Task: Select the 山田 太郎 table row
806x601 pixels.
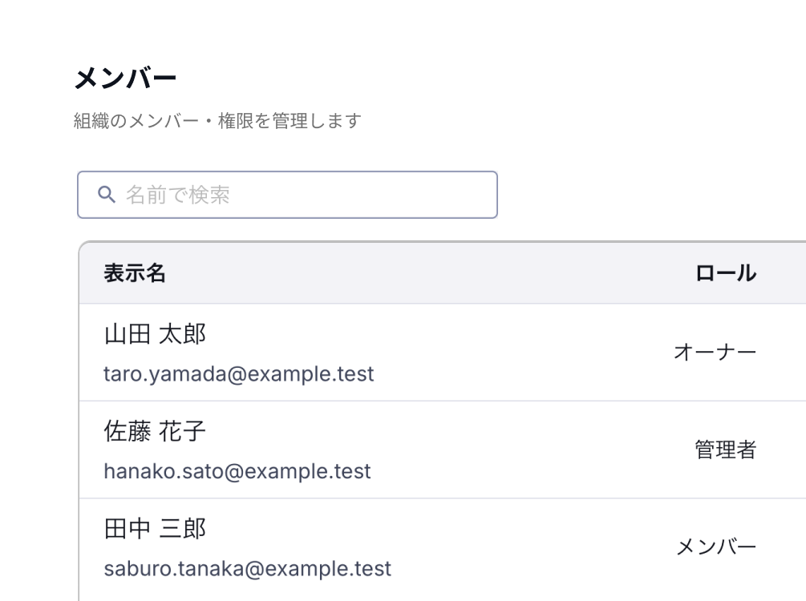Action: 443,353
